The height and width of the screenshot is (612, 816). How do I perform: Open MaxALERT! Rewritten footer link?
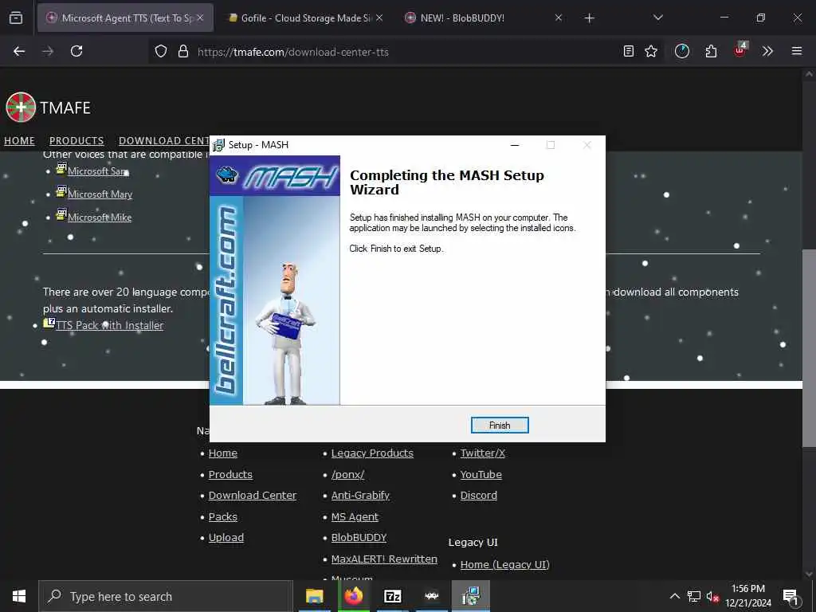[384, 559]
